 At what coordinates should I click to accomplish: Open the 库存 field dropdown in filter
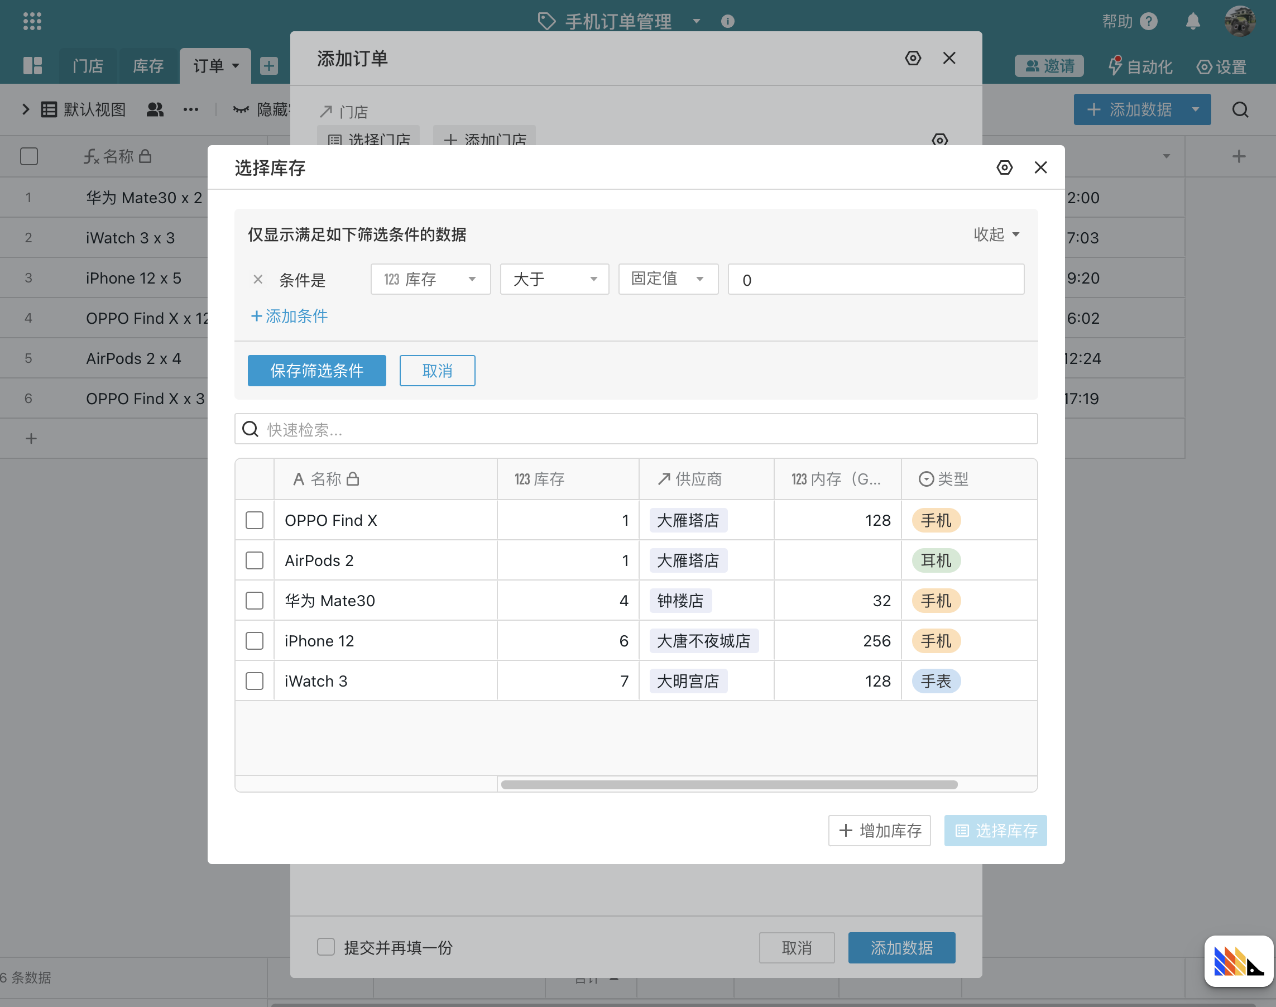[x=430, y=280]
